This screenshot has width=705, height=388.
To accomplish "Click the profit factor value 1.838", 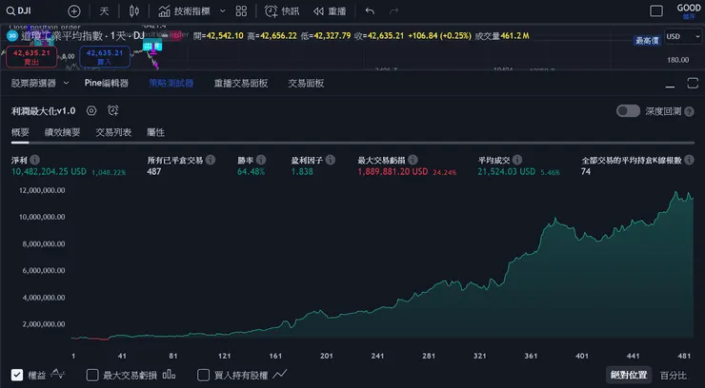I will [x=302, y=172].
